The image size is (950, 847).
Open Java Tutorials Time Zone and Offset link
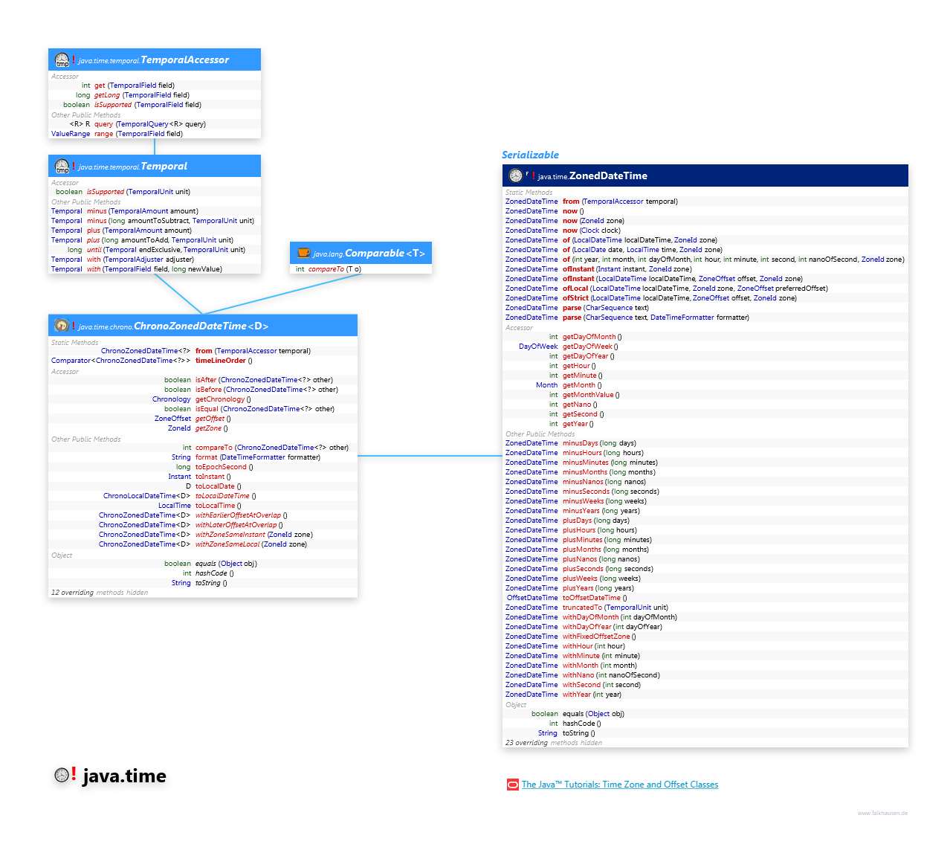pos(619,785)
